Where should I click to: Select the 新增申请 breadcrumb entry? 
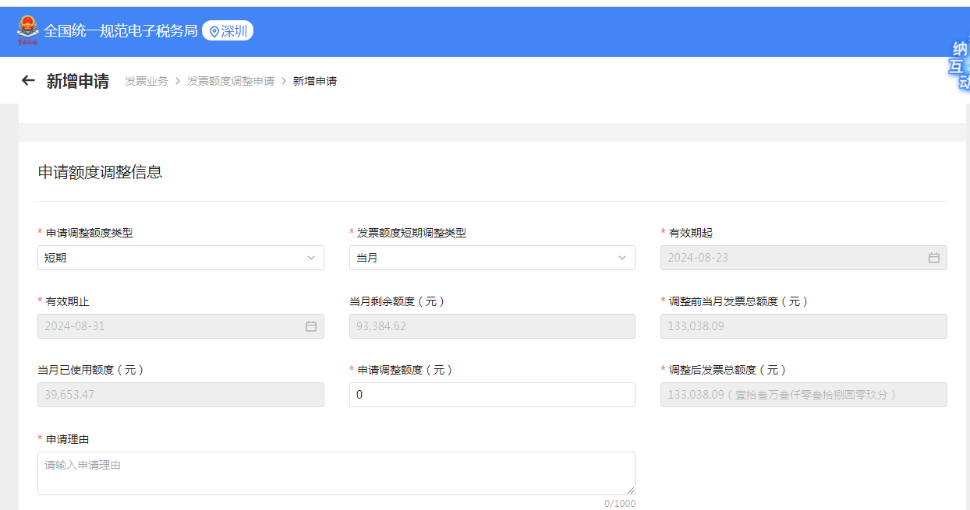(x=315, y=81)
